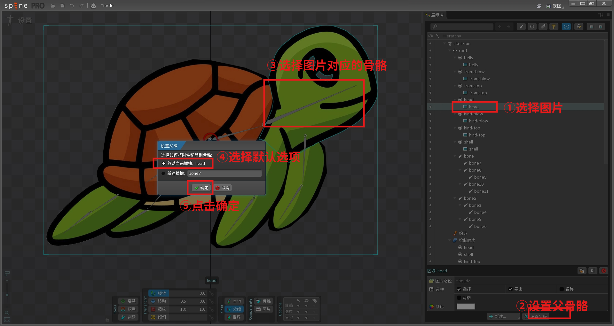Collapse the shell slot node

[455, 142]
